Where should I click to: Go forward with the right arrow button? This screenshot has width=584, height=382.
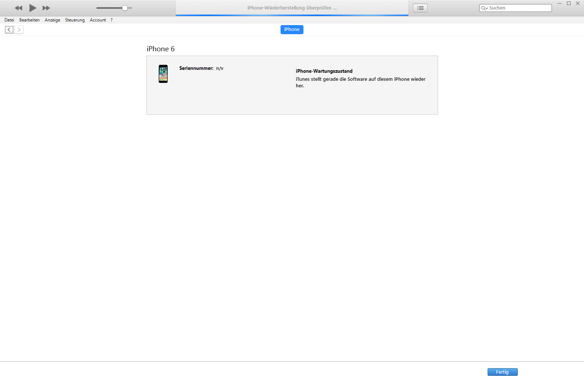pos(19,30)
